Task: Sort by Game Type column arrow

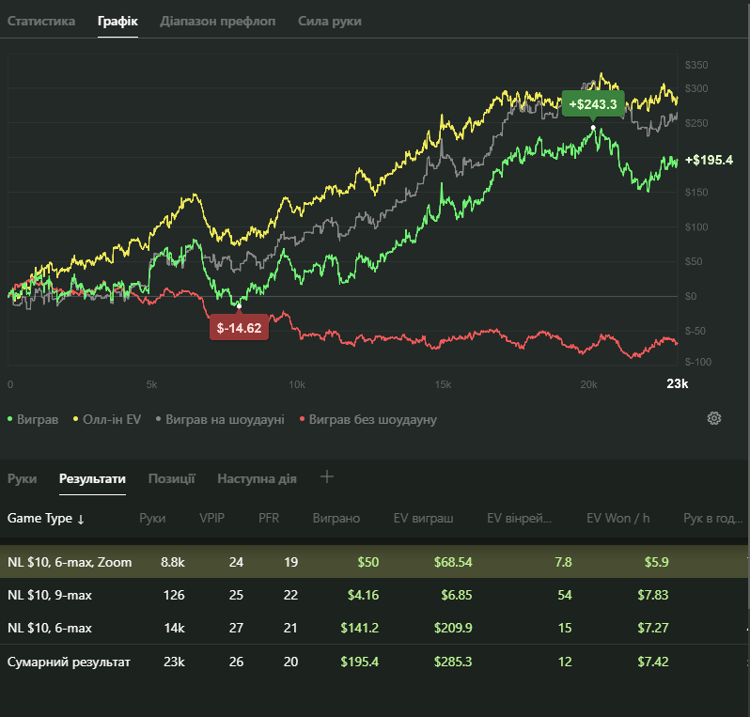Action: click(81, 519)
